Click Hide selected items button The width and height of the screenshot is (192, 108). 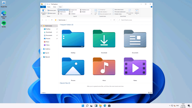click(130, 12)
